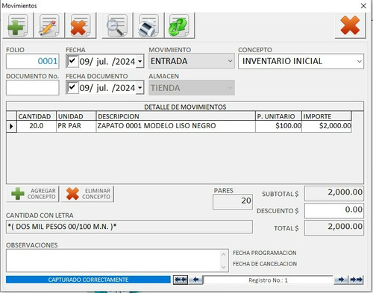Click the FOLIO field showing 0001
This screenshot has height=293, width=373.
[33, 61]
